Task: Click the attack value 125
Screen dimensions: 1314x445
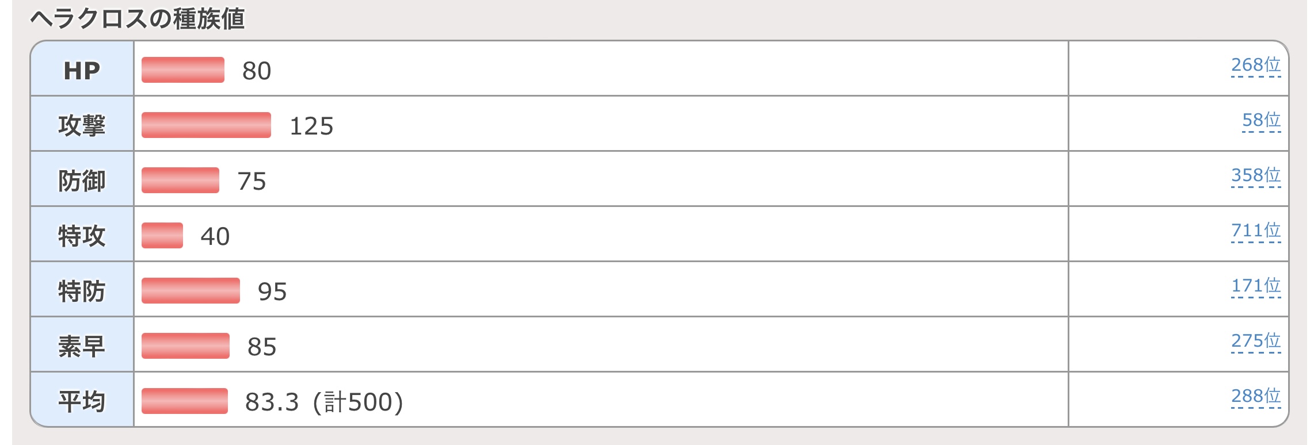Action: pyautogui.click(x=311, y=126)
